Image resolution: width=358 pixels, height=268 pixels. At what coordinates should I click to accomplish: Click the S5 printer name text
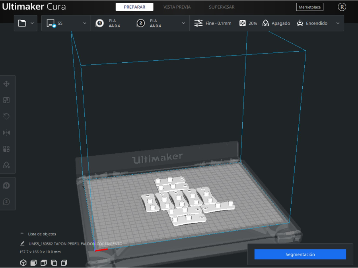(60, 23)
